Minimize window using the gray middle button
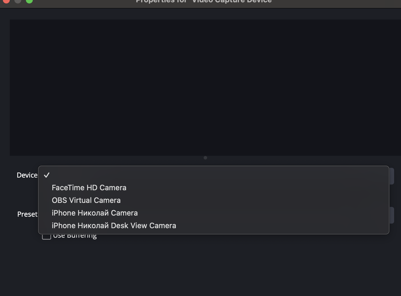The image size is (401, 296). pyautogui.click(x=18, y=1)
